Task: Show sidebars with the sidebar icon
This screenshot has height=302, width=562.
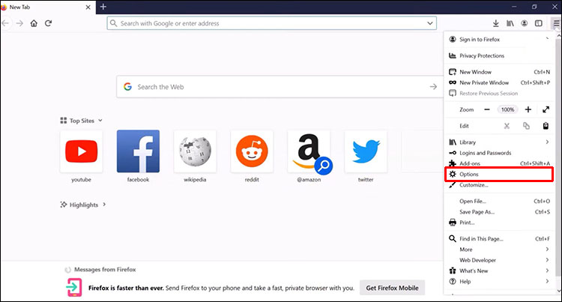Action: pyautogui.click(x=538, y=23)
